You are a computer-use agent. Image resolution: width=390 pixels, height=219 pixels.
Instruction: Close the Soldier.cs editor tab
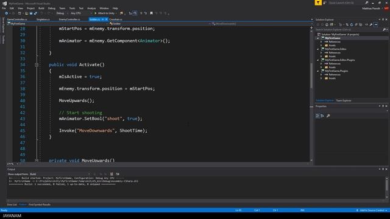coord(107,19)
